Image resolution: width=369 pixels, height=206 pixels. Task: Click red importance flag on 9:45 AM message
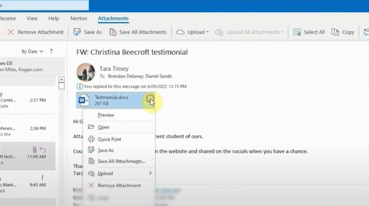tap(43, 177)
